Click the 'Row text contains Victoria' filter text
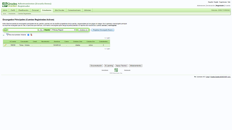The width and height of the screenshot is (232, 130). [x=17, y=35]
